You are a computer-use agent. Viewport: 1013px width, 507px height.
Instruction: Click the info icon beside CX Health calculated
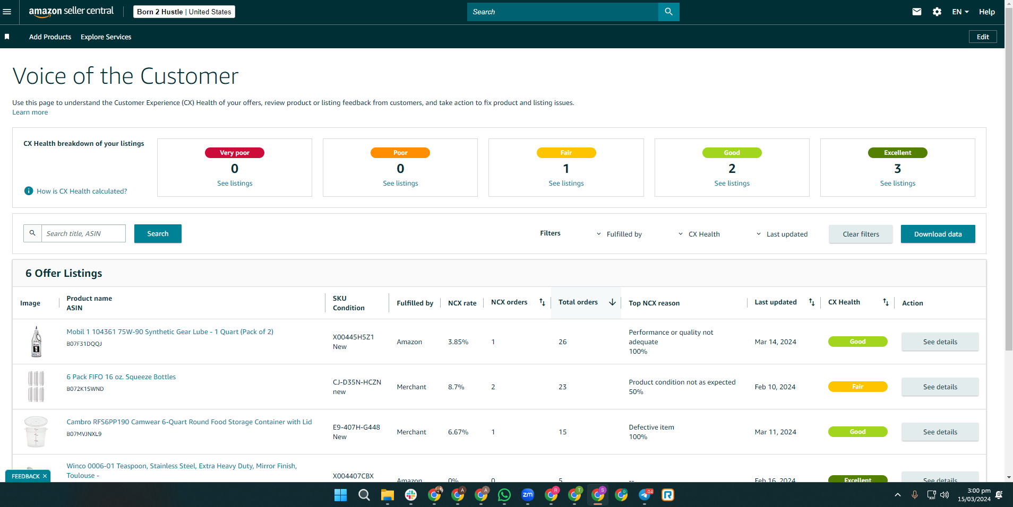[29, 191]
